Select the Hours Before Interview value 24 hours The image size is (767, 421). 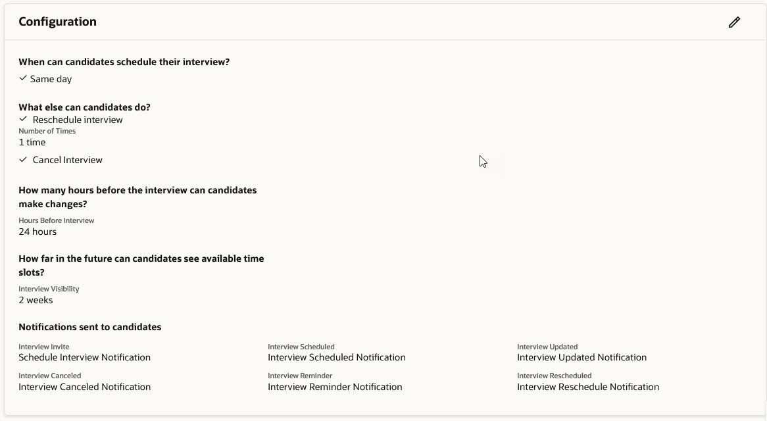pyautogui.click(x=37, y=232)
